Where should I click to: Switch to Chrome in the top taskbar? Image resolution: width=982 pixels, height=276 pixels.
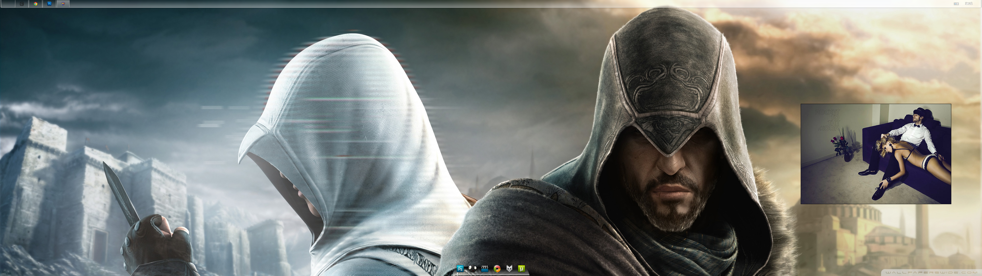coord(36,4)
